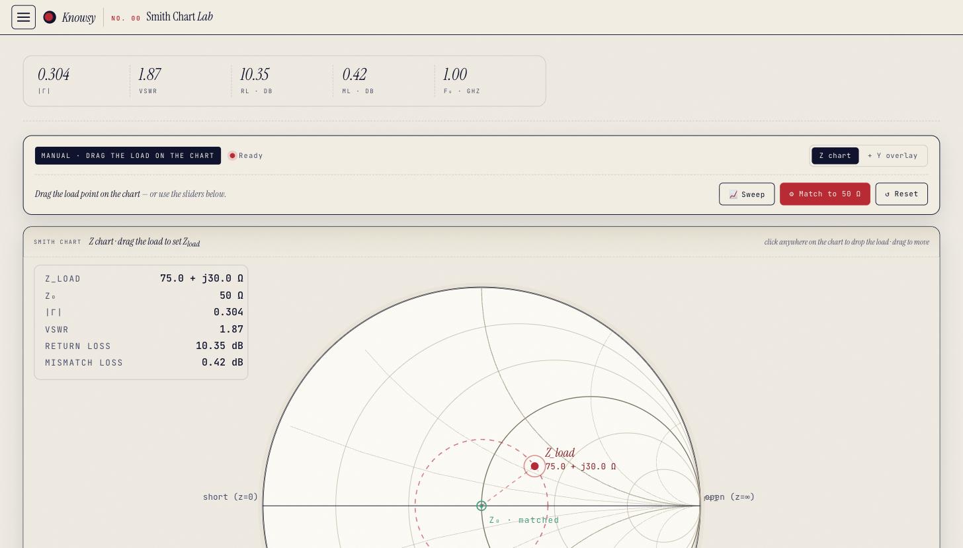The width and height of the screenshot is (963, 548).
Task: Click the Manual drag the load badge
Action: [x=128, y=156]
